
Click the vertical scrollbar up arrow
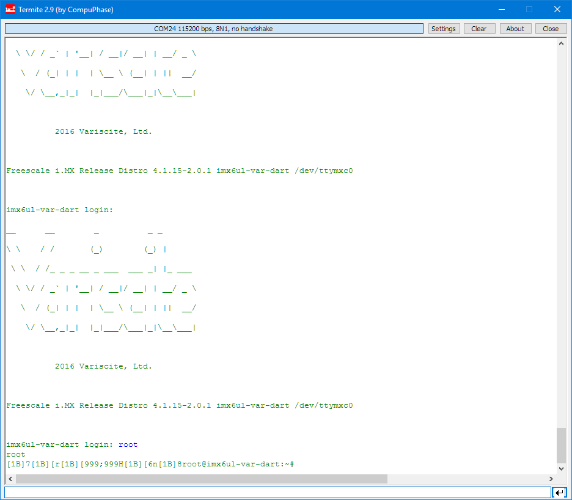click(561, 44)
